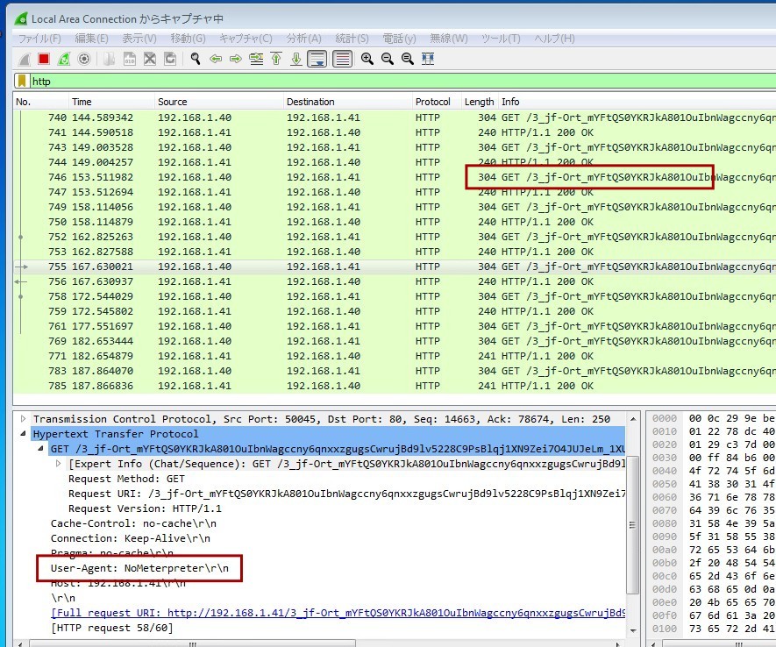Sort packets by the No. column header
This screenshot has height=647, width=776.
click(41, 102)
